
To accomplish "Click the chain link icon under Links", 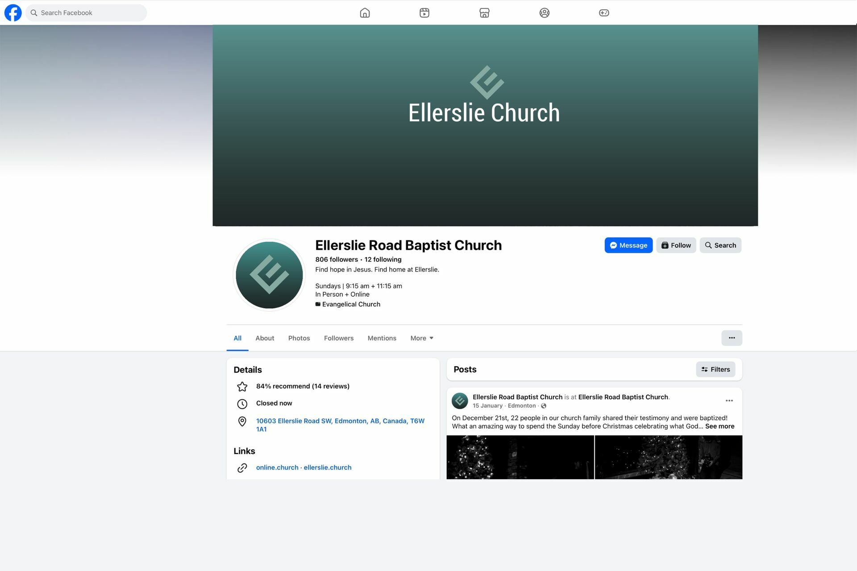I will point(242,468).
